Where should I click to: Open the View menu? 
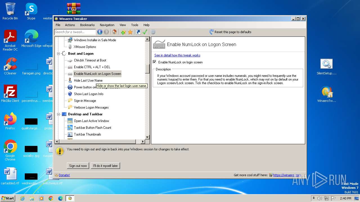click(123, 25)
